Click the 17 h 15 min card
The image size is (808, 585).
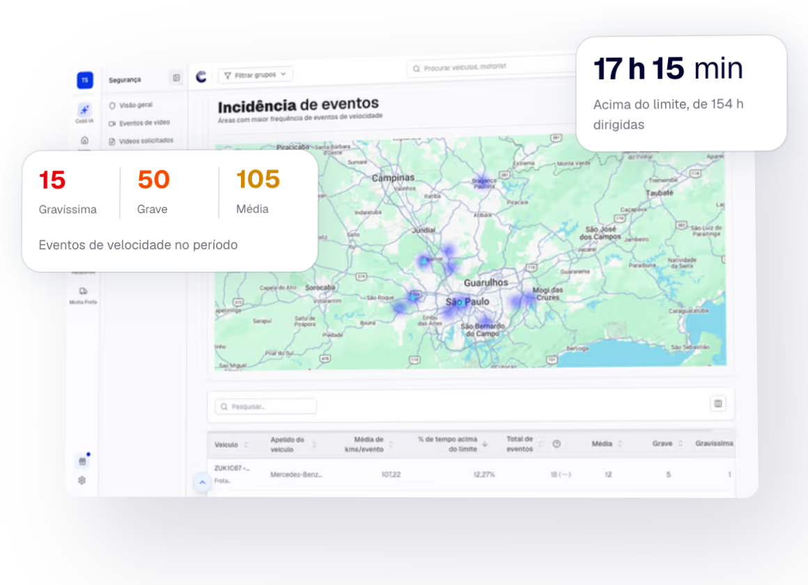click(681, 93)
